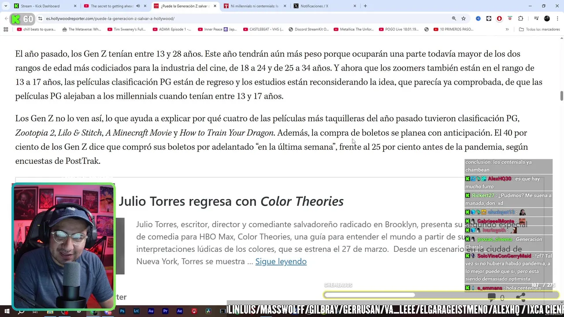Click the red circular taskbar icon
The height and width of the screenshot is (317, 564).
coord(194,311)
